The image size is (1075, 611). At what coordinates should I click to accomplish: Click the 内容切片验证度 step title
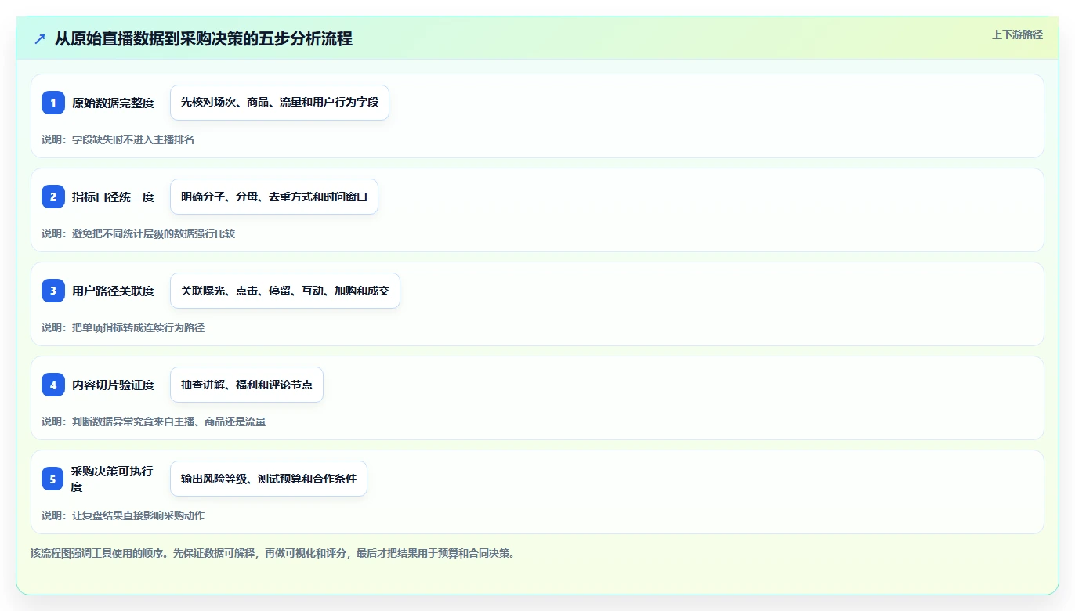click(x=113, y=385)
